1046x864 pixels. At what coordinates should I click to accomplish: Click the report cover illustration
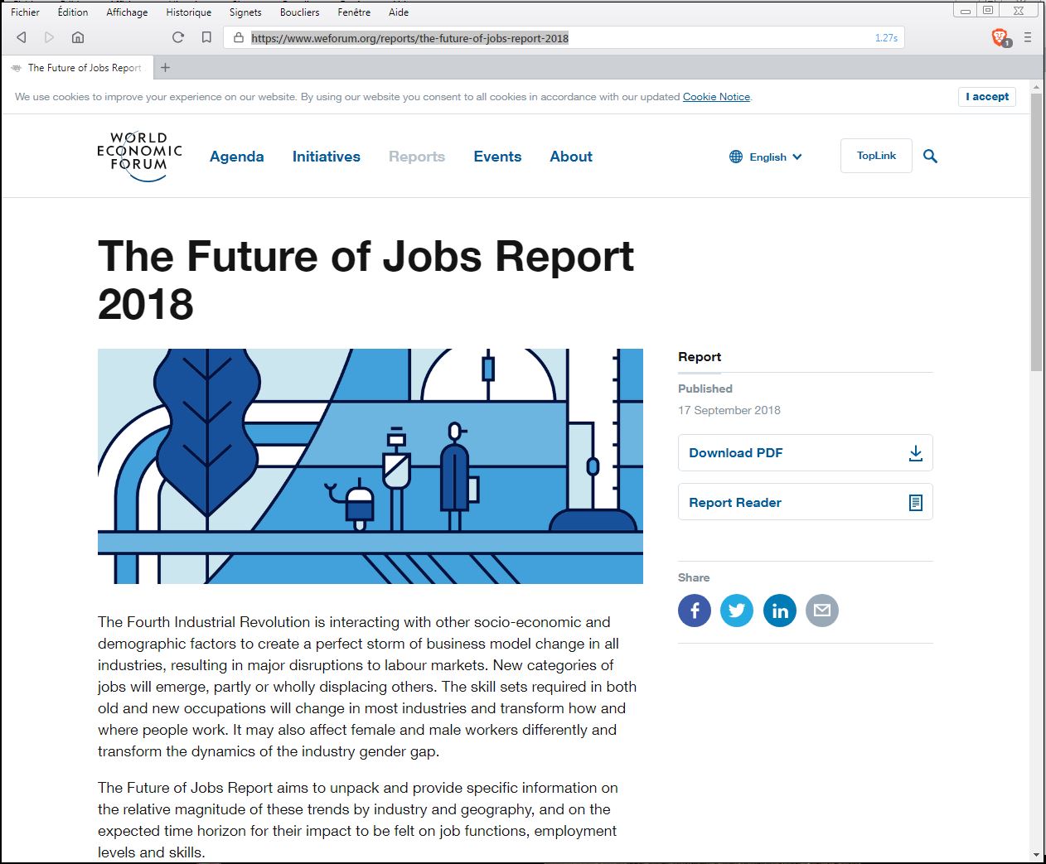(370, 466)
